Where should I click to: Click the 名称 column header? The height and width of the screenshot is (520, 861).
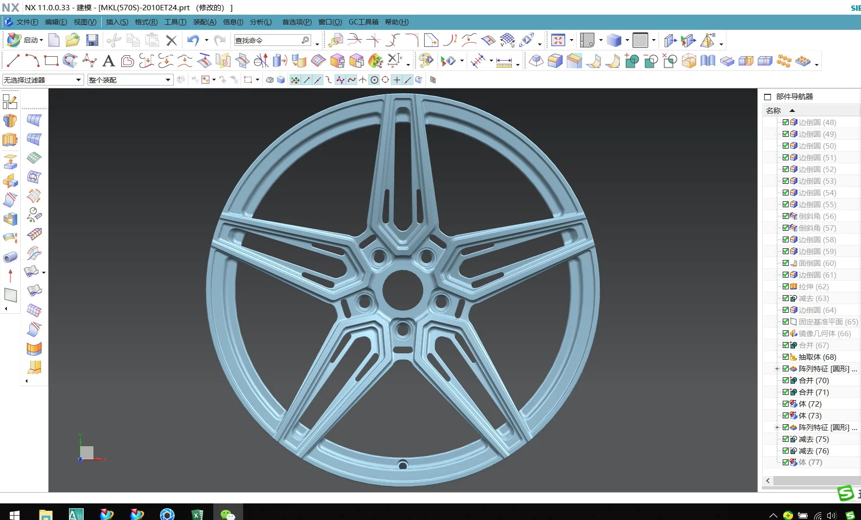pos(773,110)
